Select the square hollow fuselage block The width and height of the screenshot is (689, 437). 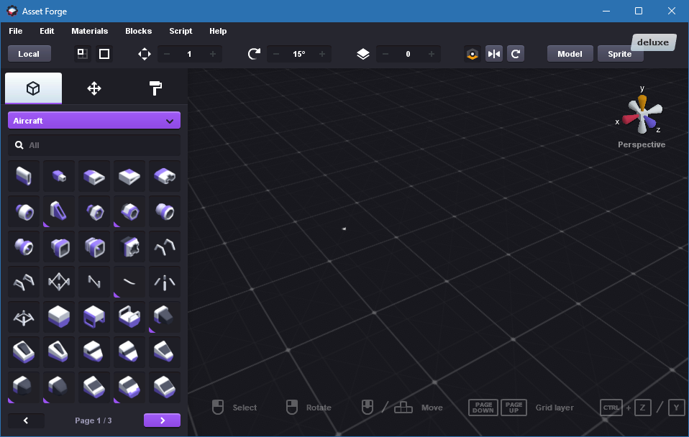tap(59, 247)
